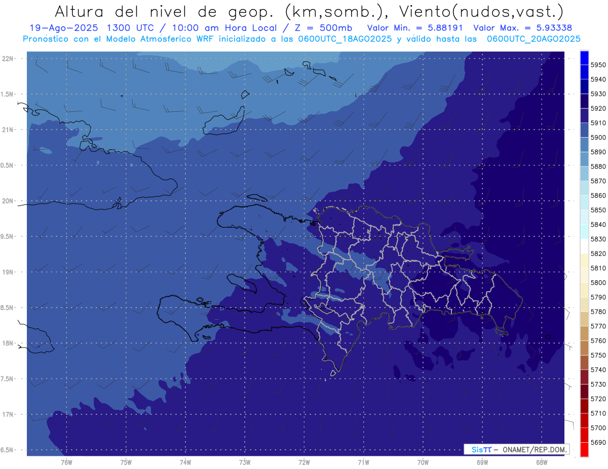Click the color bar label "5950"
Screen dimensions: 608x469
tap(598, 65)
